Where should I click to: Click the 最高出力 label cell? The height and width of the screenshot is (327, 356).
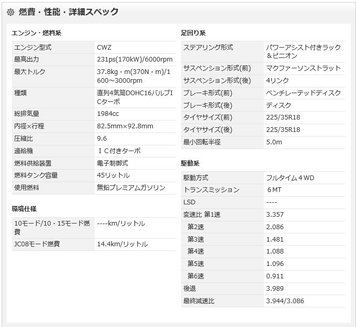(53, 60)
